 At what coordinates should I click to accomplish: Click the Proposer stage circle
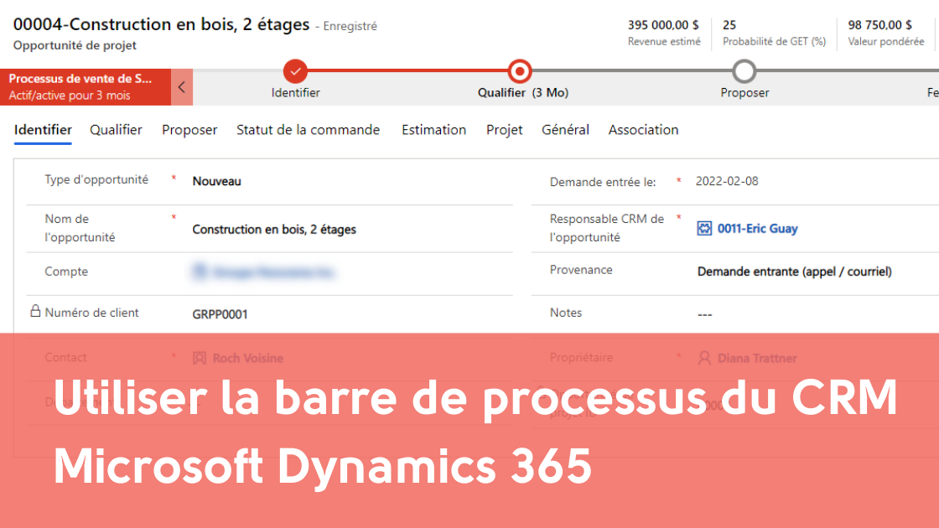click(744, 71)
